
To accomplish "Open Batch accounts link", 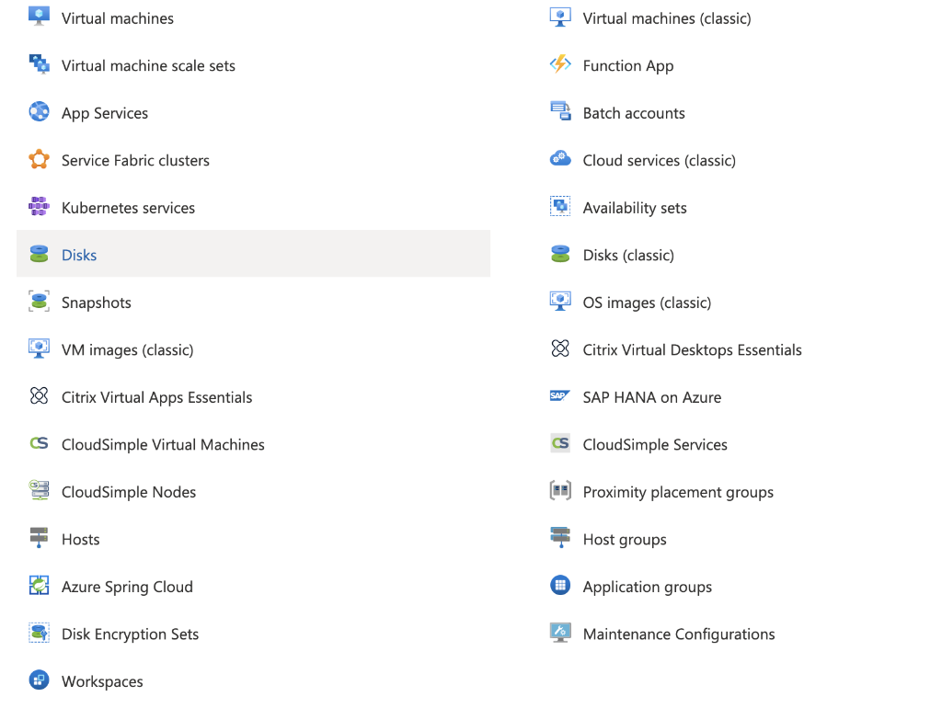I will (635, 113).
